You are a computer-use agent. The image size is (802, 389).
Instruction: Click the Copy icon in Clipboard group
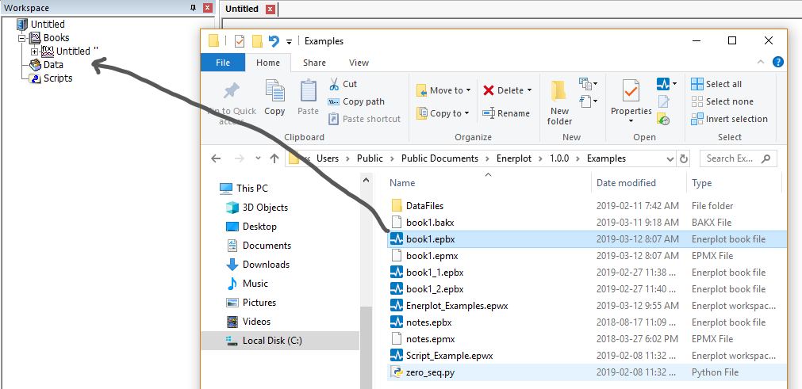(x=274, y=93)
